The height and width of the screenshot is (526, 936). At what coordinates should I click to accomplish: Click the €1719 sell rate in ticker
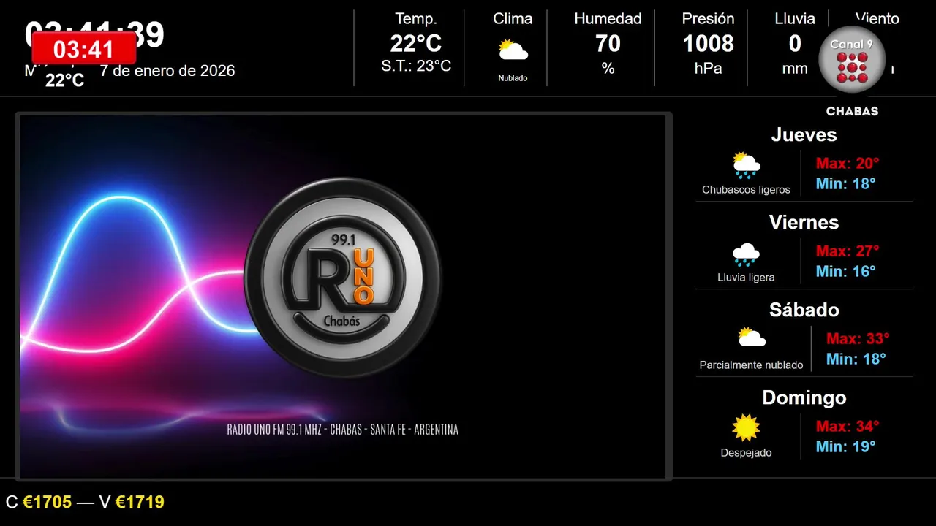[140, 502]
